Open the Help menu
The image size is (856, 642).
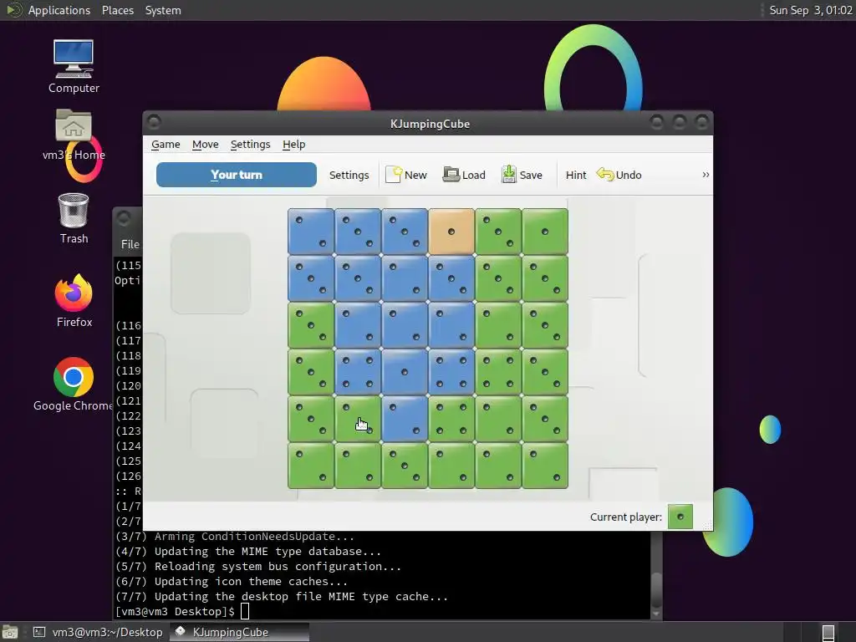[x=293, y=144]
